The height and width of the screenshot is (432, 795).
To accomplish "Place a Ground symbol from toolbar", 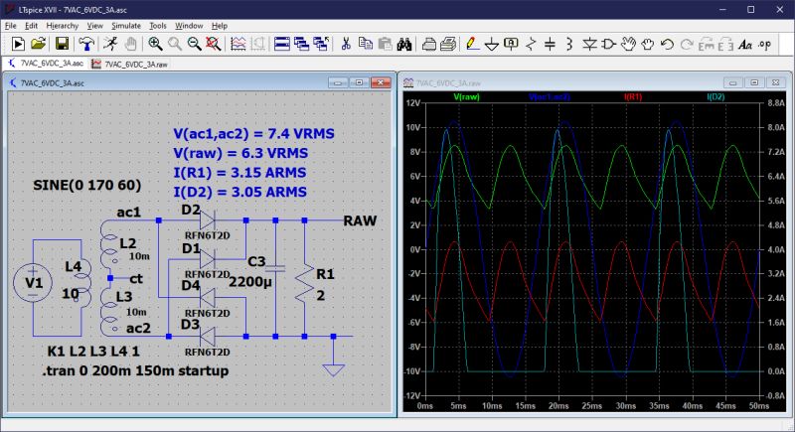I will tap(491, 45).
